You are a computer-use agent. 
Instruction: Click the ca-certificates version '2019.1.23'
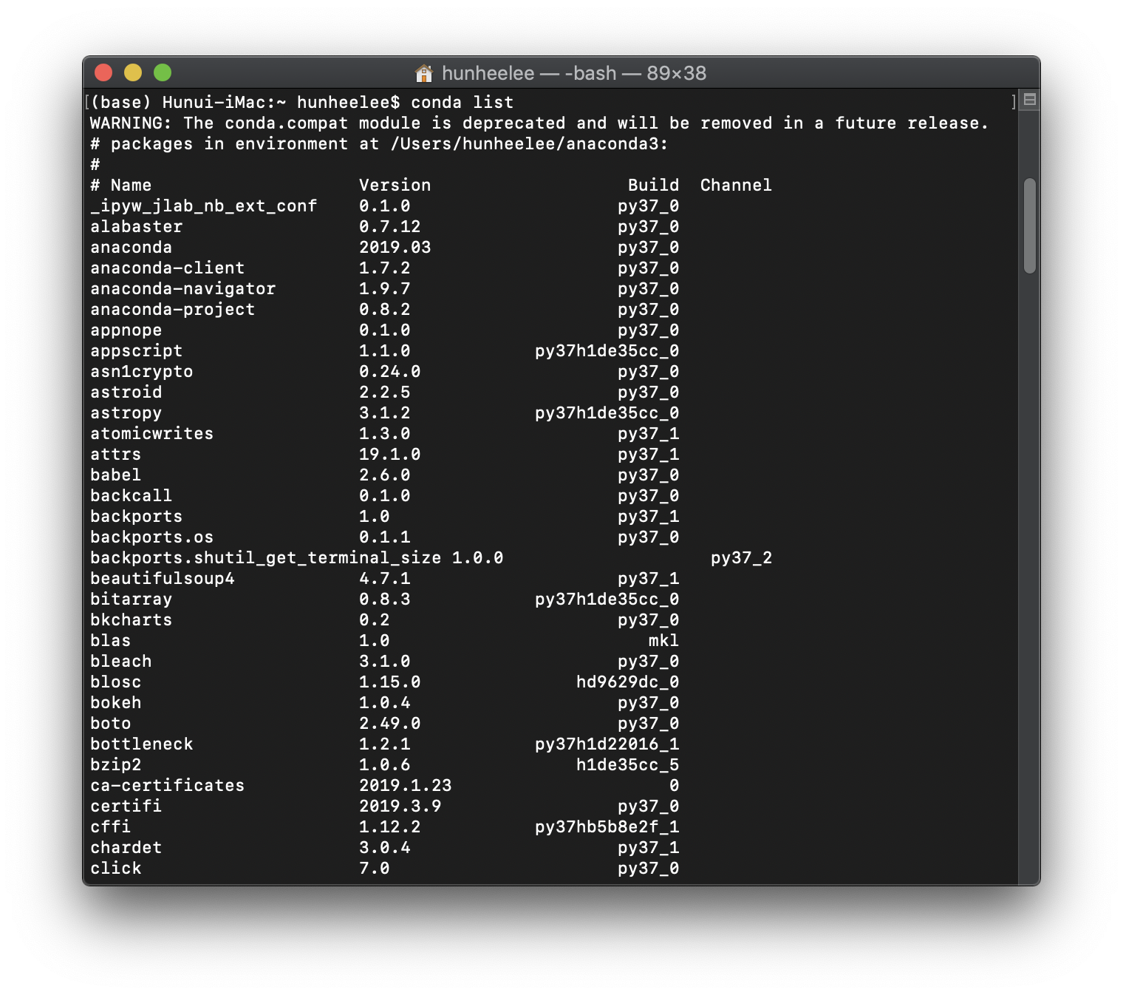point(406,785)
